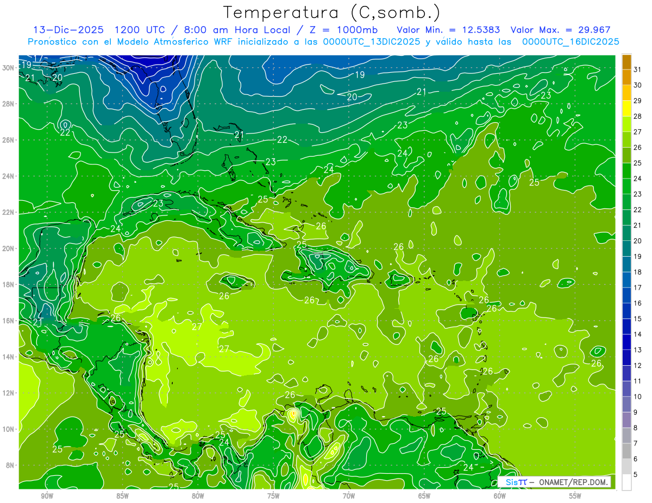Viewport: 652px width, 503px height.
Task: Click the blue "Sisπ" logo text
Action: pos(516,482)
